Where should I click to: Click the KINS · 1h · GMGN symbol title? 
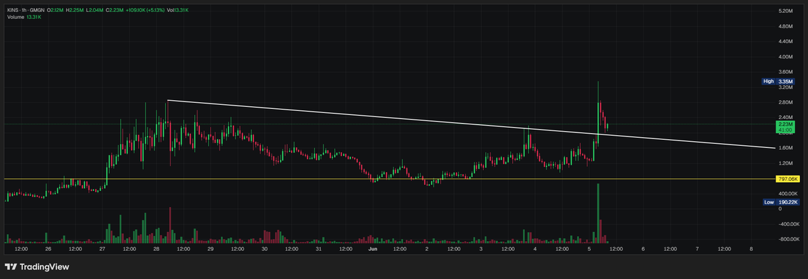tap(26, 10)
